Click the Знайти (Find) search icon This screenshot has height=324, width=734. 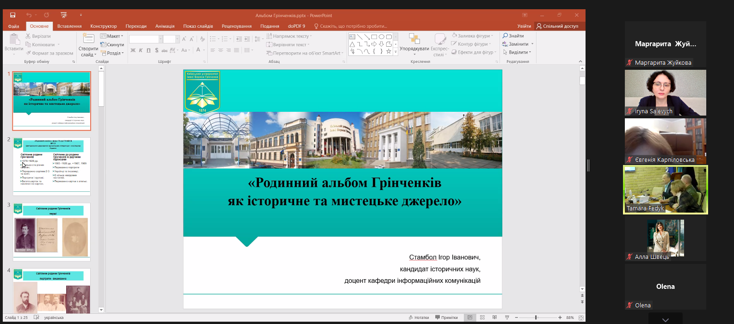pos(506,36)
